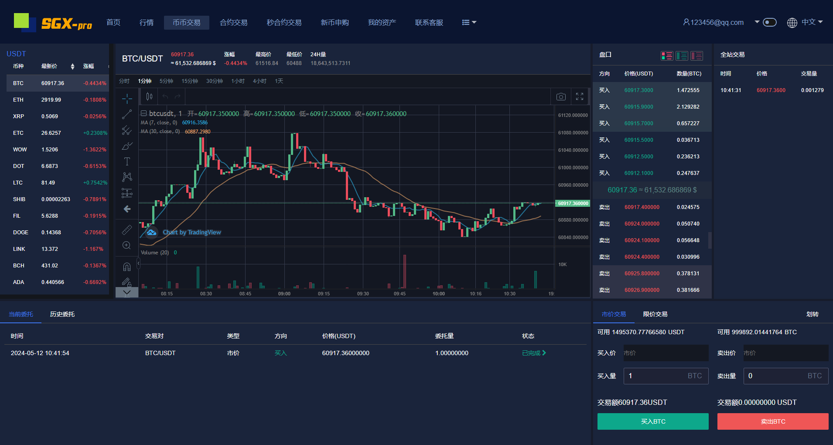Open the list menu icon in navbar

469,22
